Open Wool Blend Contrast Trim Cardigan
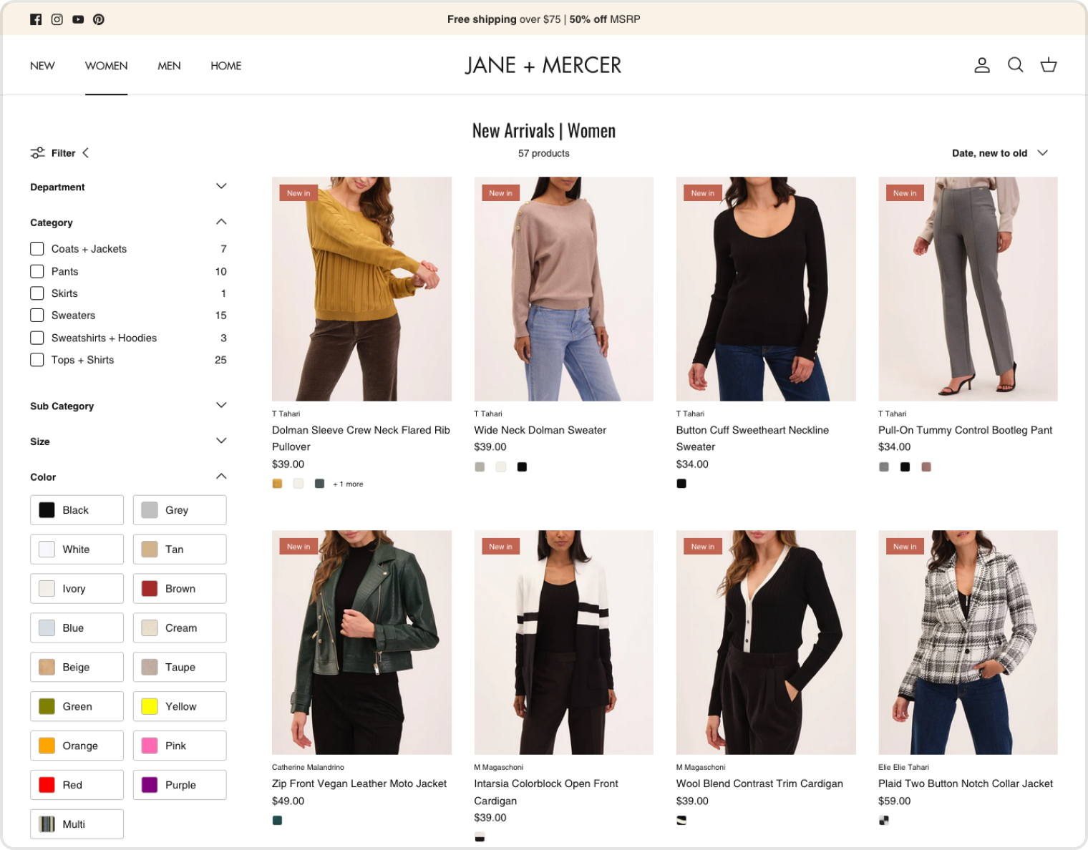Image resolution: width=1088 pixels, height=850 pixels. pyautogui.click(x=759, y=783)
